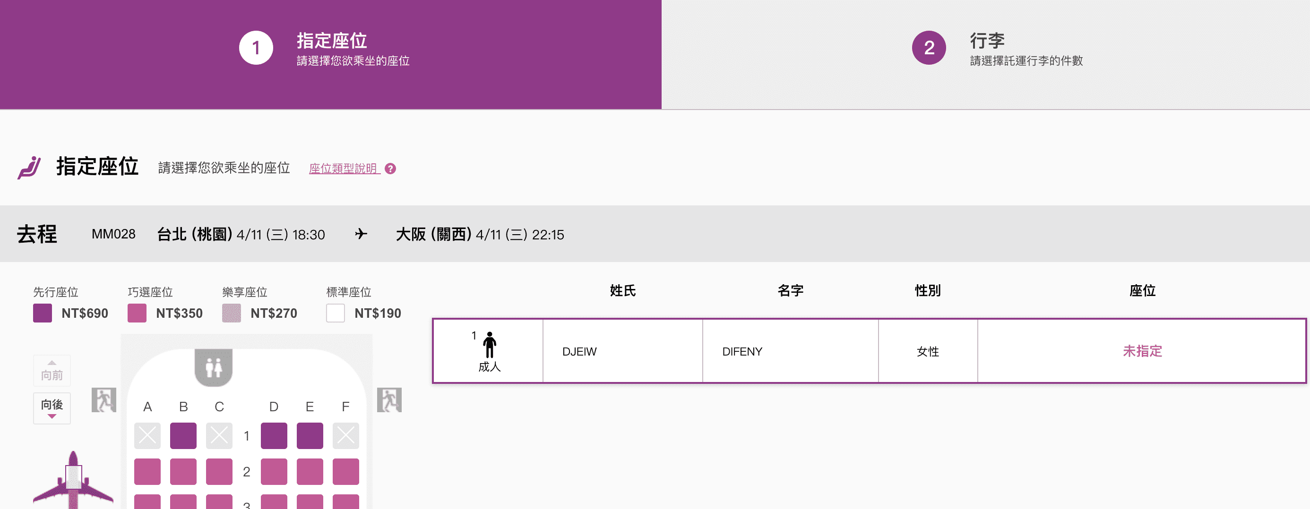This screenshot has height=509, width=1310.
Task: Click the 樂享座位 NT$270 color swatch
Action: pos(232,313)
